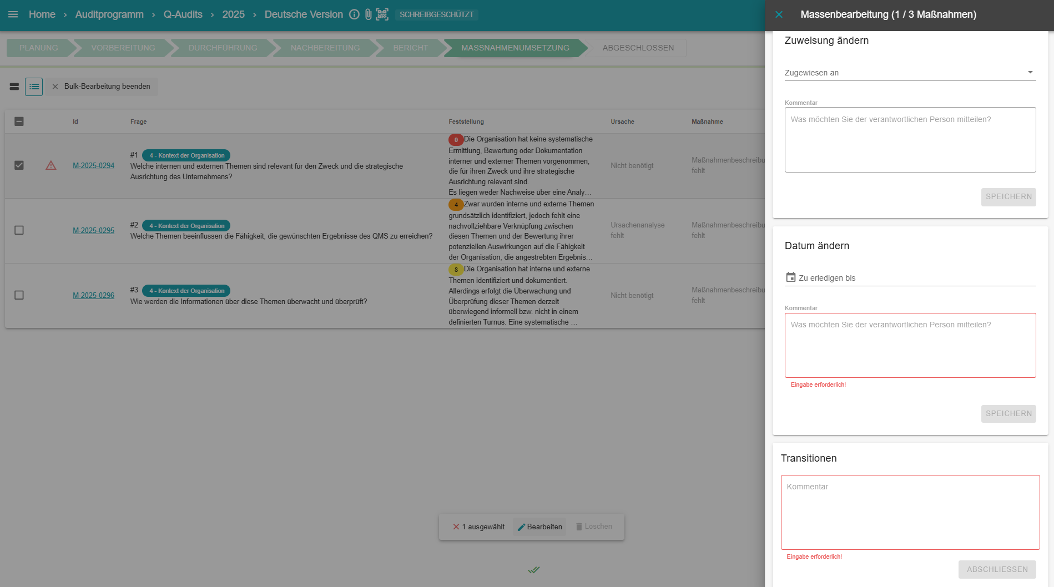
Task: Open the ABGESCHLOSSEN workflow stage
Action: click(638, 48)
